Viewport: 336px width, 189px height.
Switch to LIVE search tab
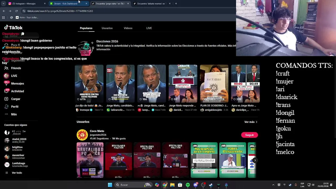[x=149, y=28]
